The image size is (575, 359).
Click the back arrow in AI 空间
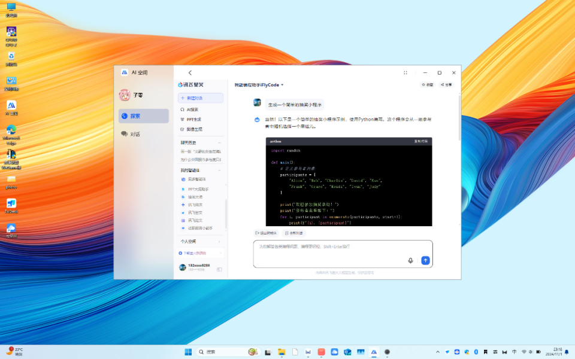point(190,72)
